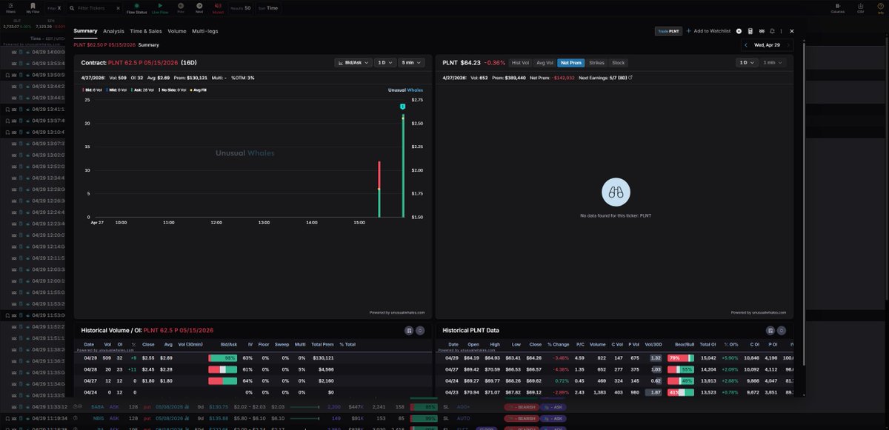Open the 5 min interval dropdown
The height and width of the screenshot is (430, 889).
click(x=412, y=63)
